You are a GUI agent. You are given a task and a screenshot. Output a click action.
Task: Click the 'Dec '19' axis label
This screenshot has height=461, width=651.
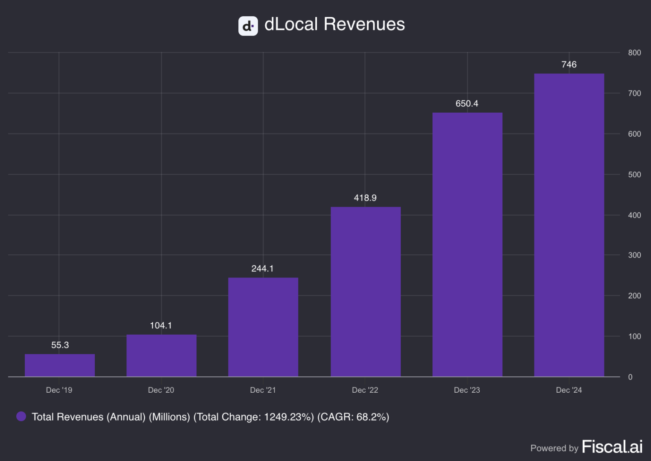tap(59, 390)
